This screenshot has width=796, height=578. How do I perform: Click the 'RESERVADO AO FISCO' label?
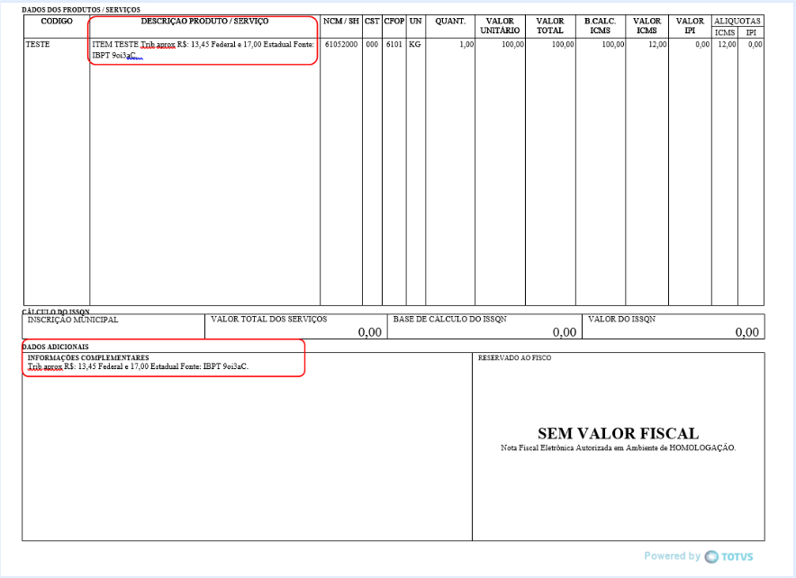(x=514, y=357)
